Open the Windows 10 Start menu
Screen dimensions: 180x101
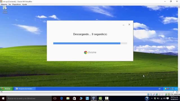click(3, 98)
